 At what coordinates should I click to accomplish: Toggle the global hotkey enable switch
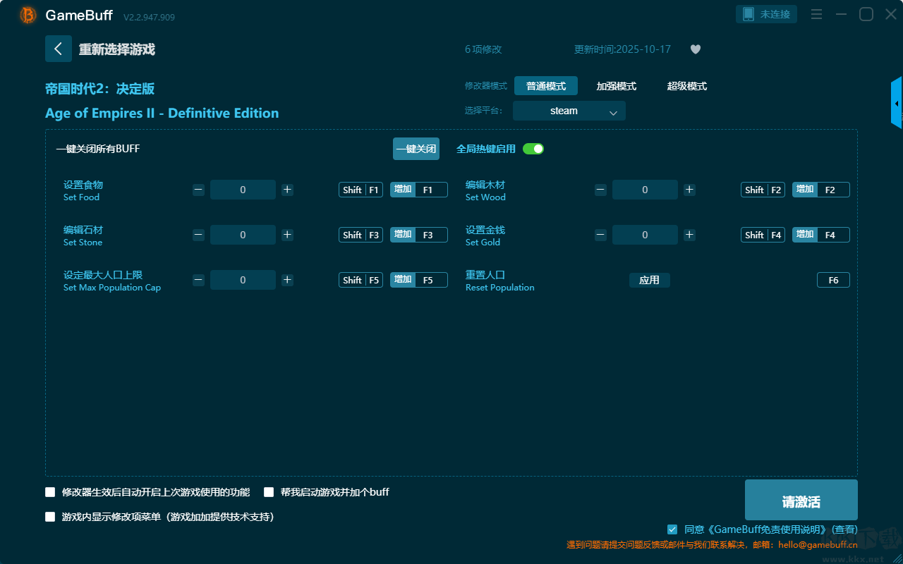[533, 149]
